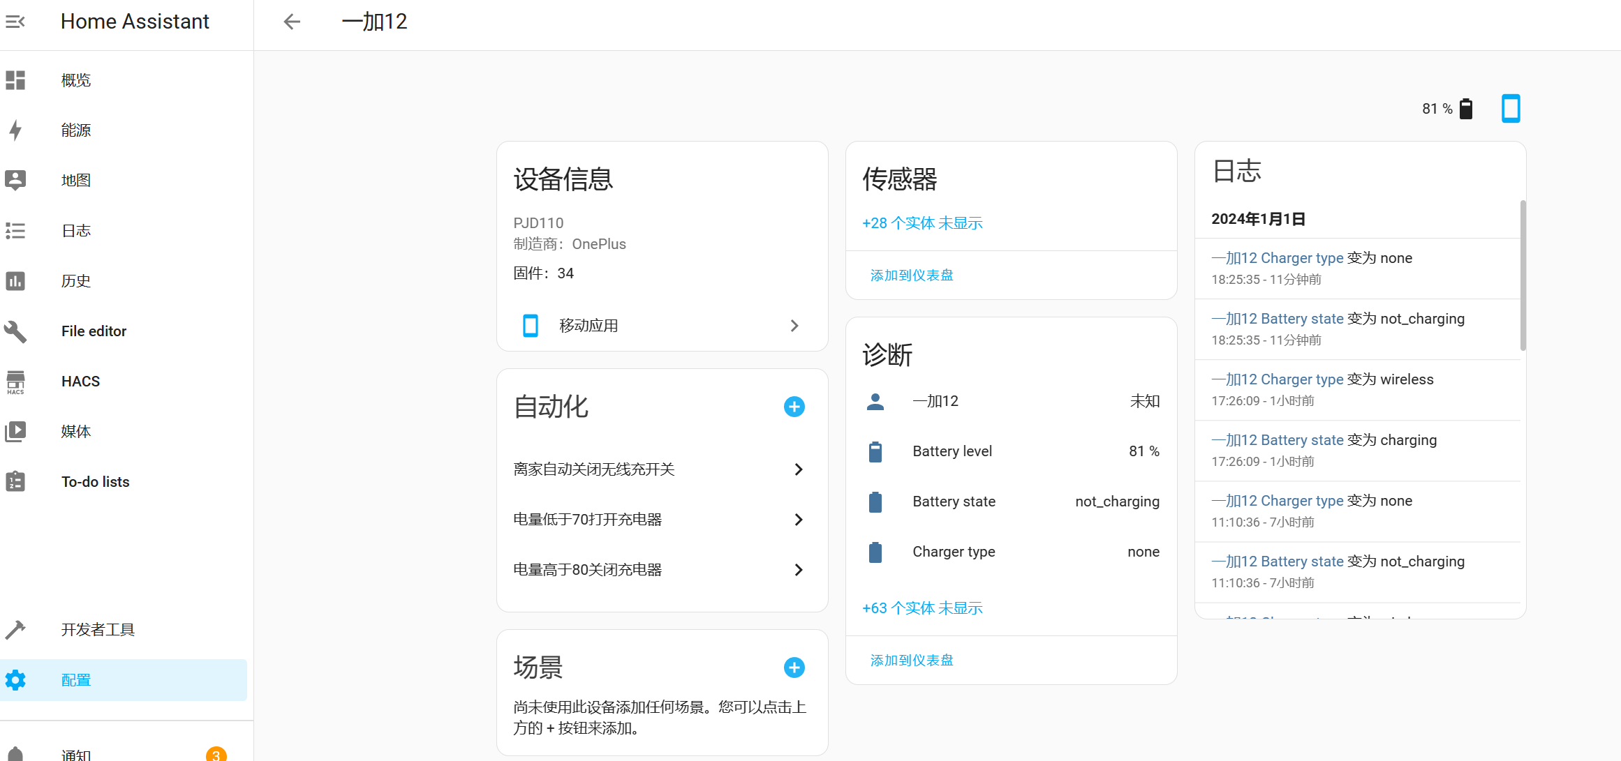Select 开发者工具 in the sidebar menu
Screen dimensions: 1621x761
[98, 630]
